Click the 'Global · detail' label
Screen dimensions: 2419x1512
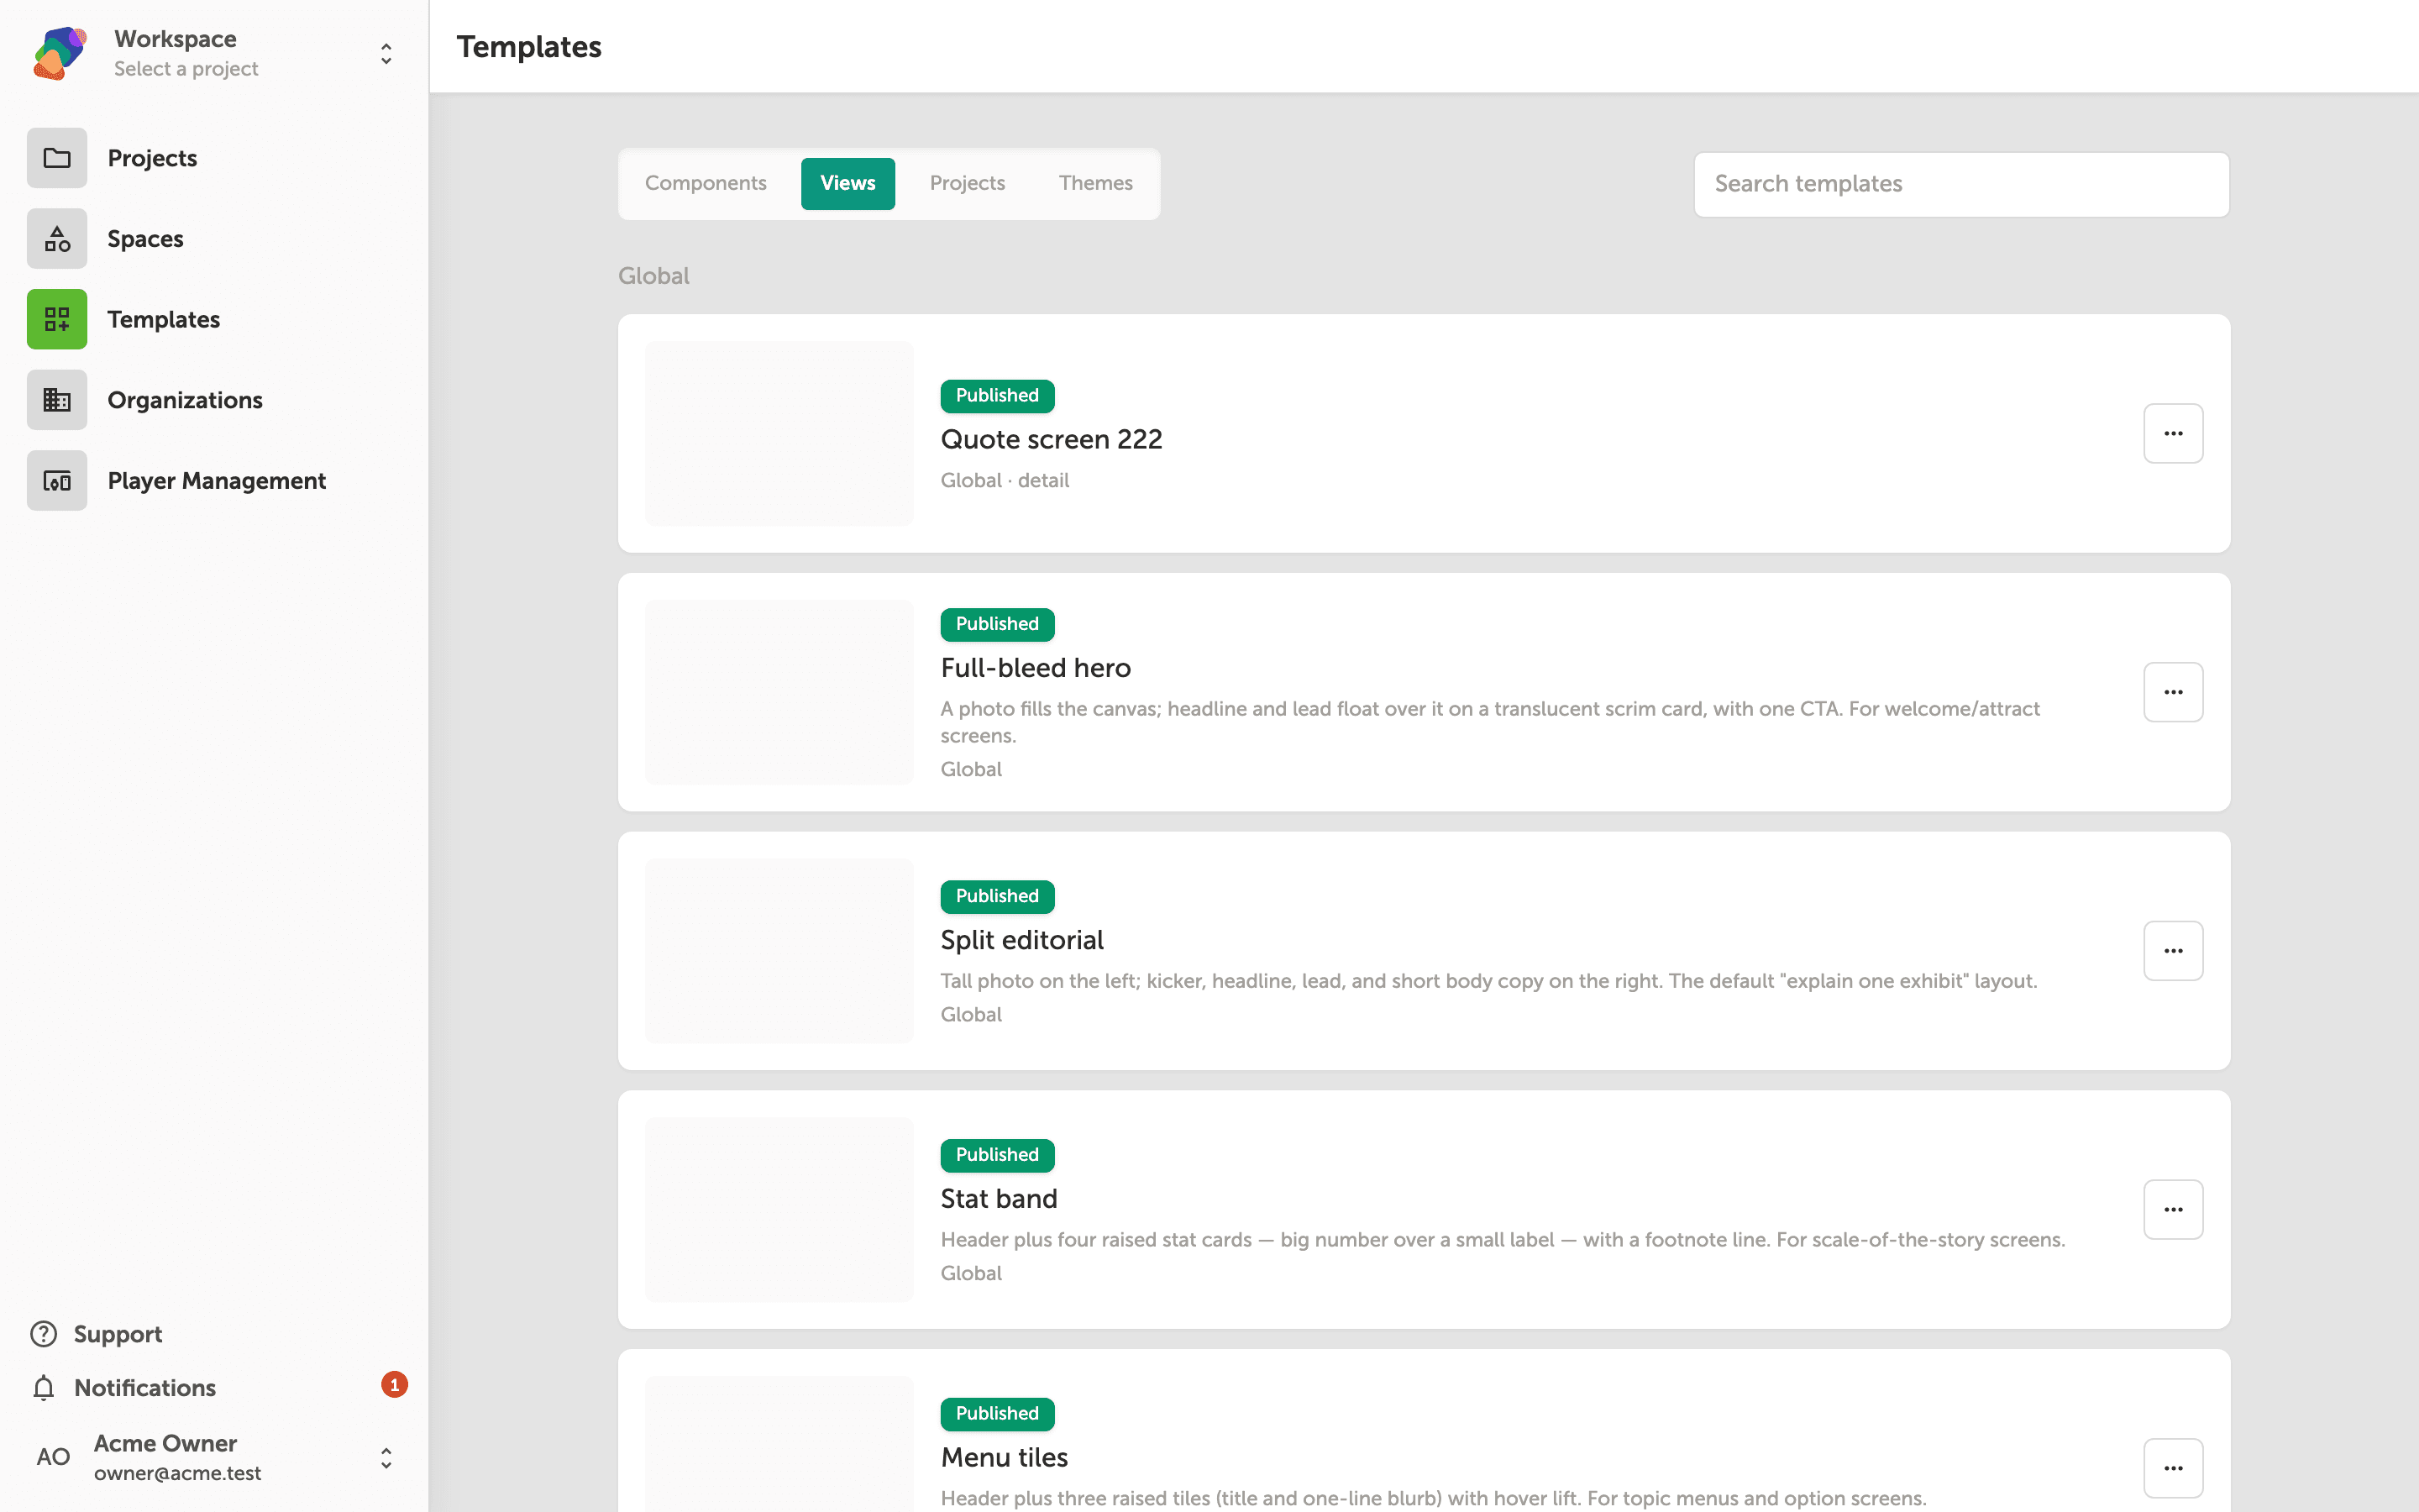pos(1005,480)
